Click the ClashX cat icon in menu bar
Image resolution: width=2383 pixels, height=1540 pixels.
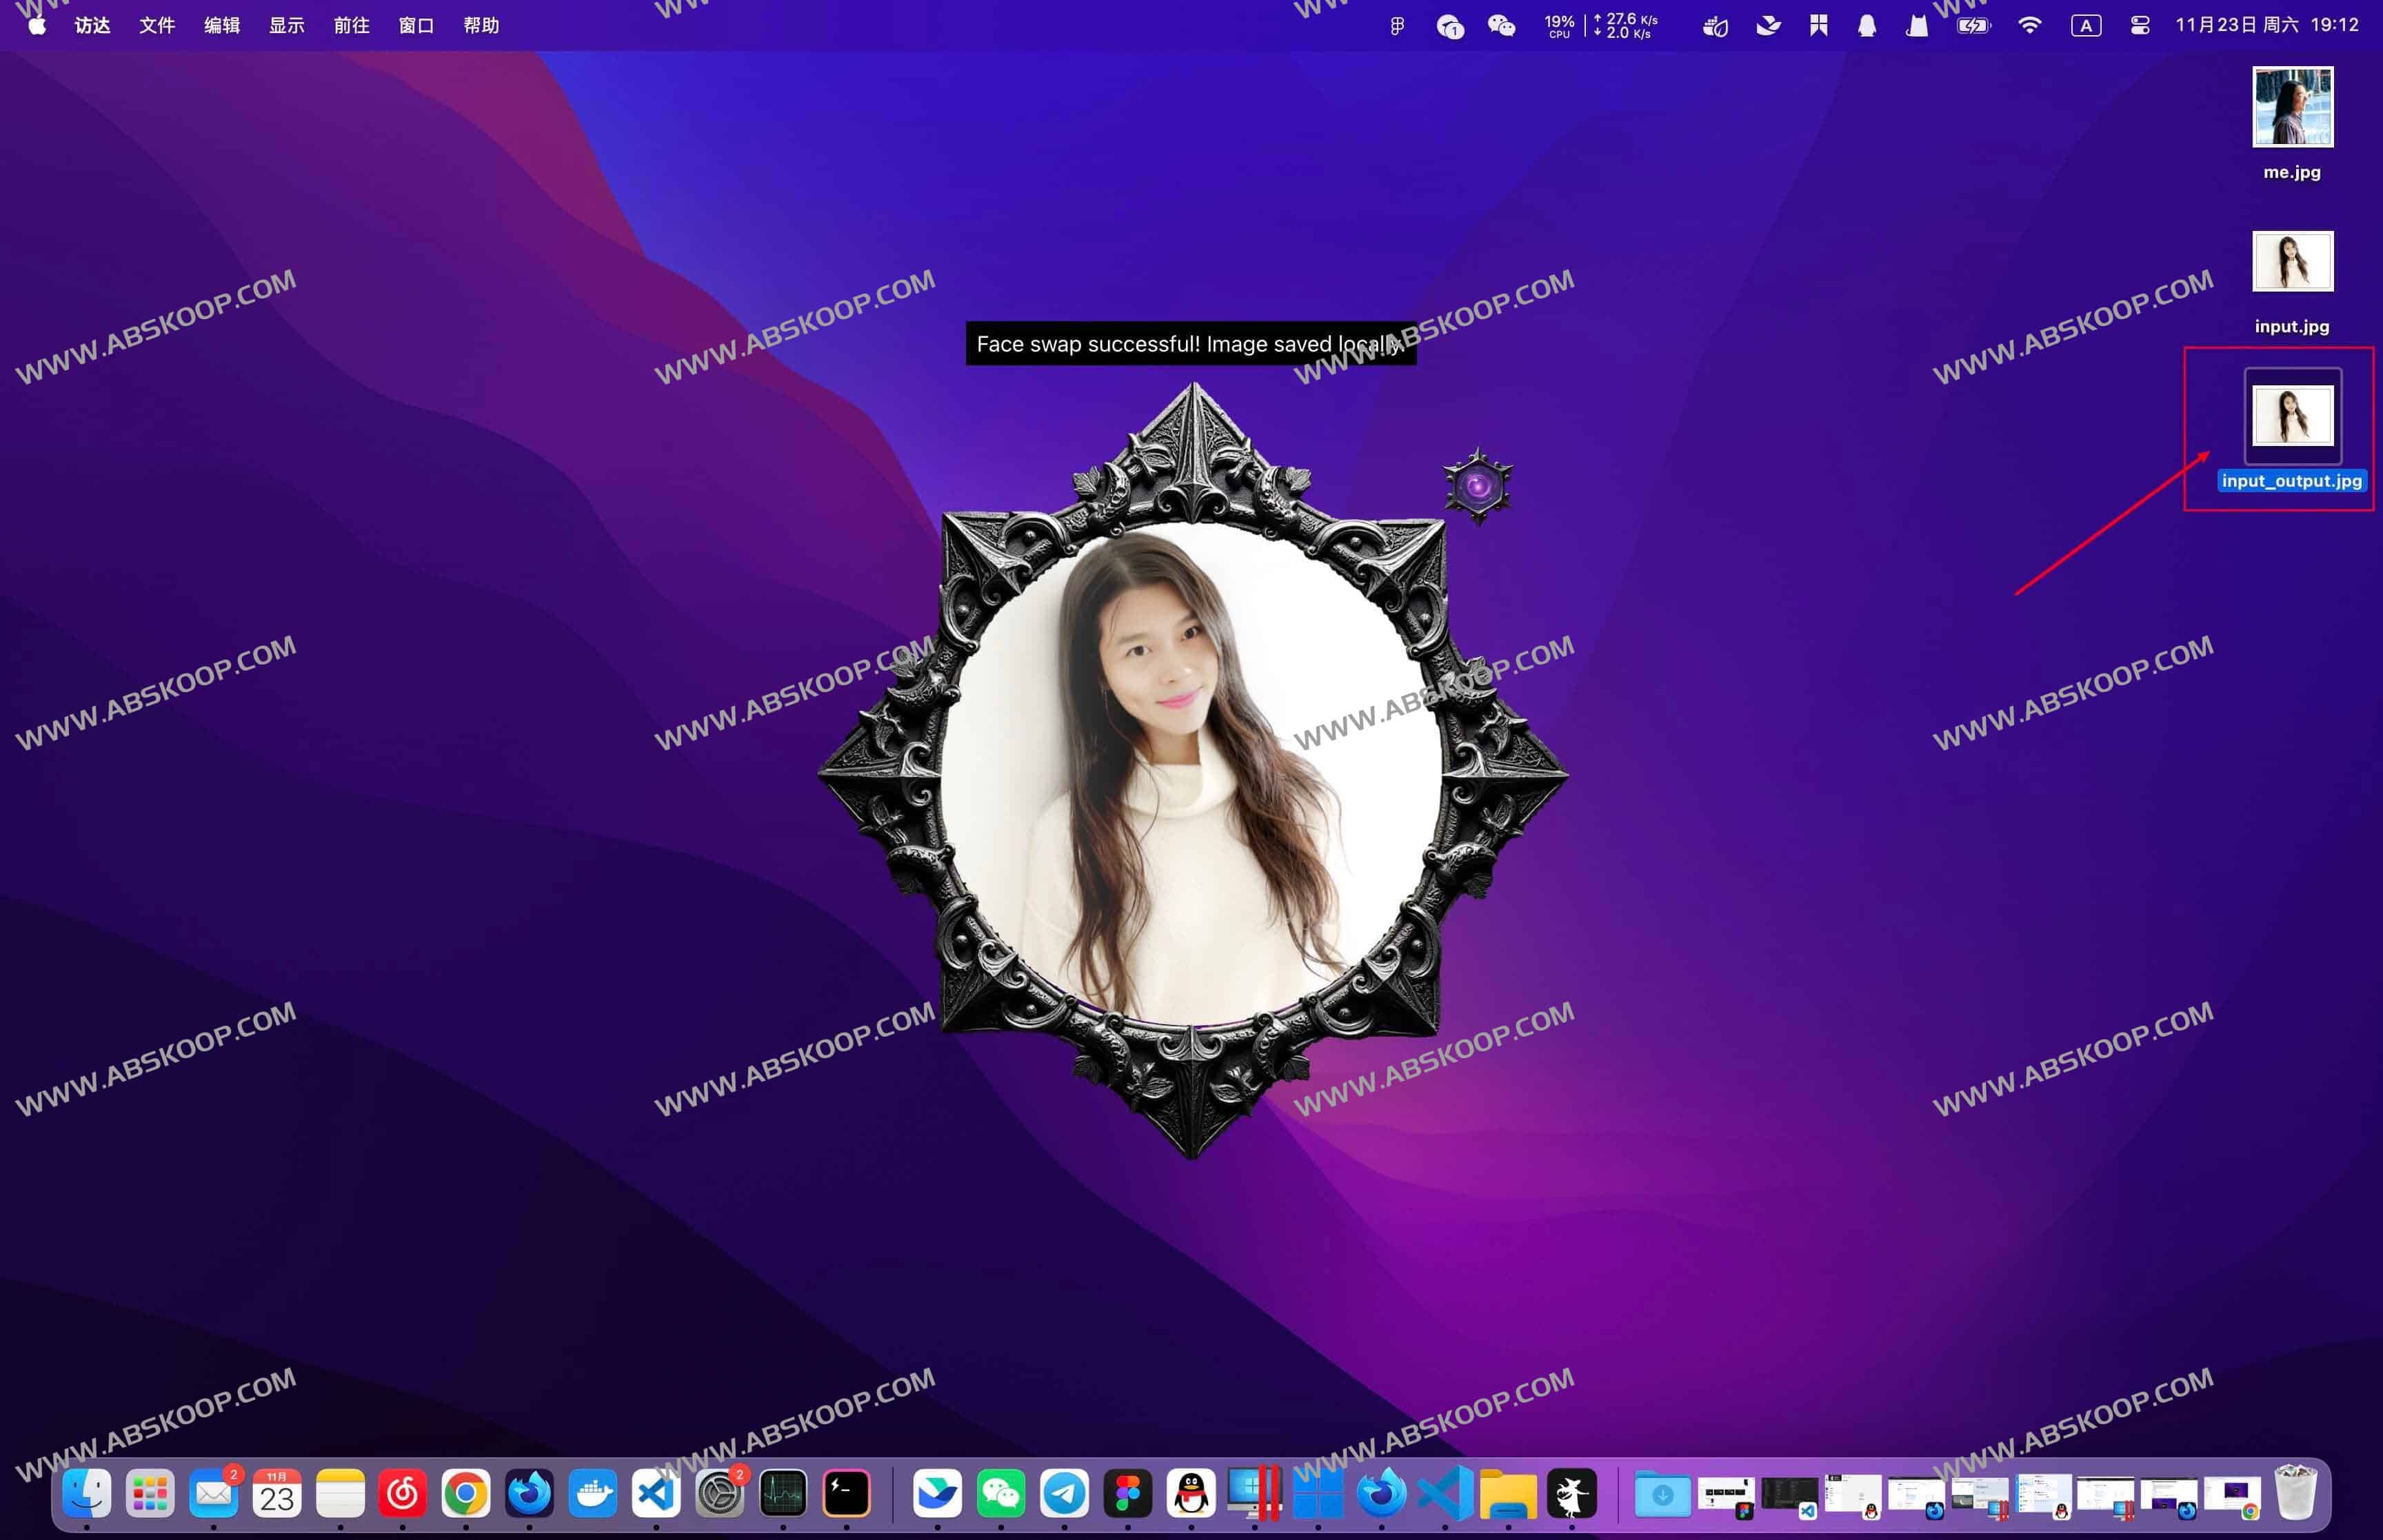pos(1917,25)
